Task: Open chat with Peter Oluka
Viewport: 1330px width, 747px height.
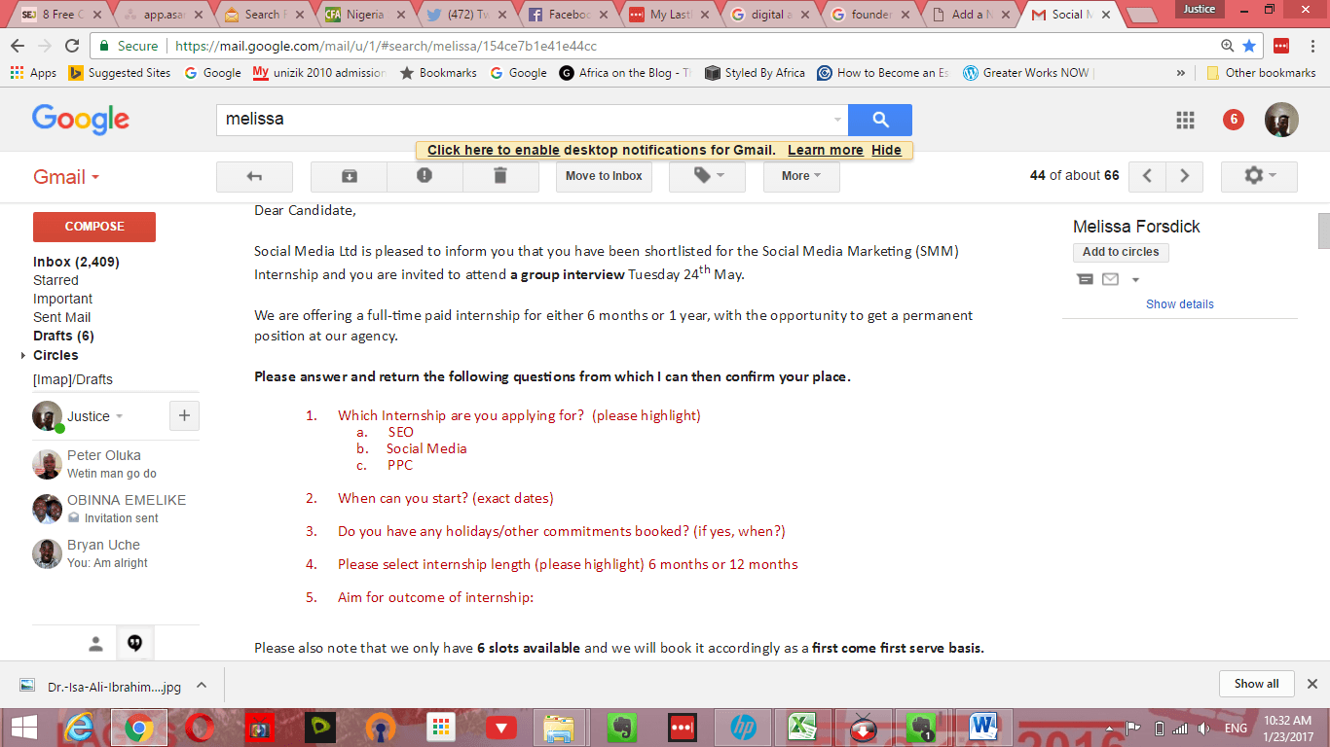Action: [116, 464]
